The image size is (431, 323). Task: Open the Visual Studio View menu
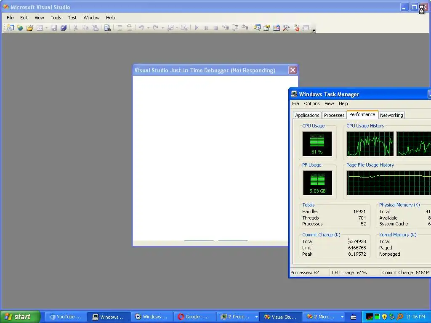pyautogui.click(x=39, y=18)
